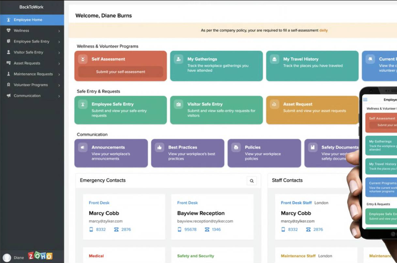Click the Visitor Safe Entry card icon
397x263 pixels.
point(179,104)
